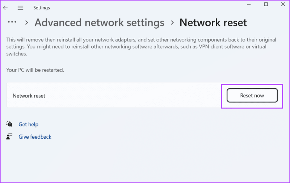Open the Get help link
Screen dimensions: 290x183
(x=28, y=124)
